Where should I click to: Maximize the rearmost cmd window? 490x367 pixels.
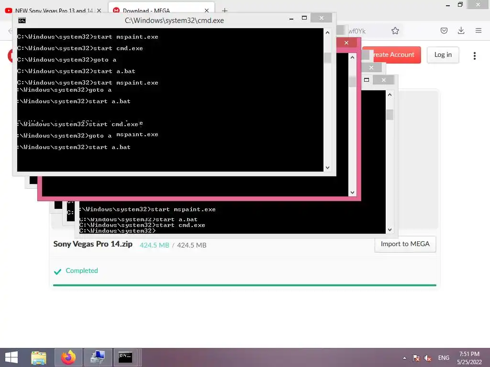[367, 80]
